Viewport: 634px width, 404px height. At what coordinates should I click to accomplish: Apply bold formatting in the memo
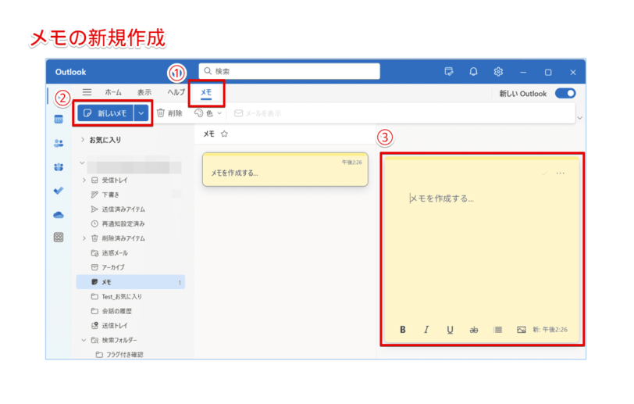point(403,330)
